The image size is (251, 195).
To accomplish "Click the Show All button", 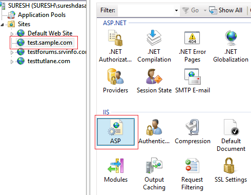I will pyautogui.click(x=226, y=10).
